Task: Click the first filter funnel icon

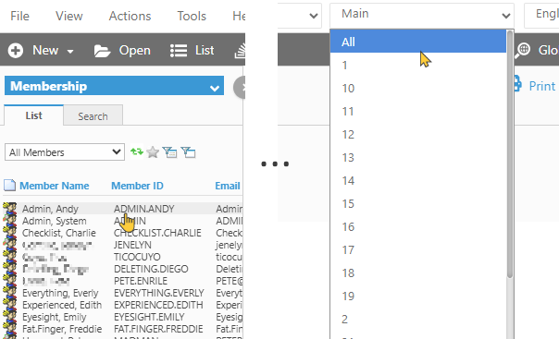Action: click(169, 152)
